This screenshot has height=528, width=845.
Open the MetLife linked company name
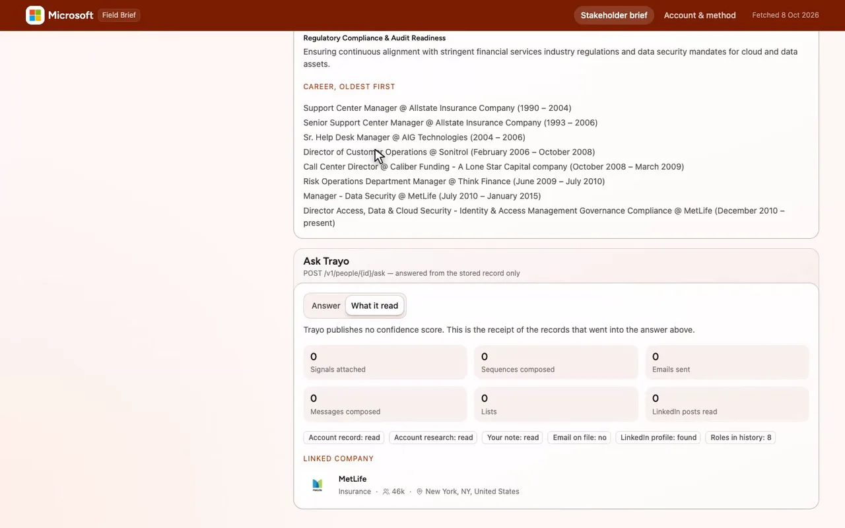[353, 479]
